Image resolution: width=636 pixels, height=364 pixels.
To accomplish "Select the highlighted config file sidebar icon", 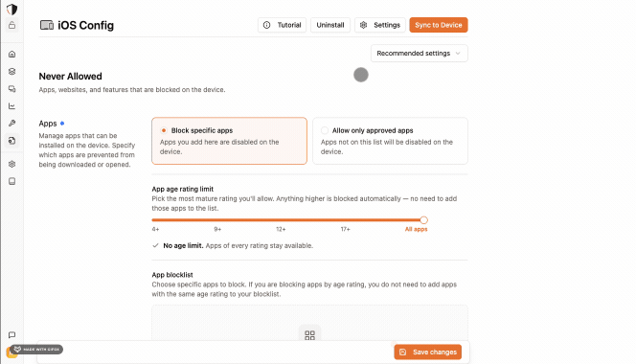I will [11, 141].
